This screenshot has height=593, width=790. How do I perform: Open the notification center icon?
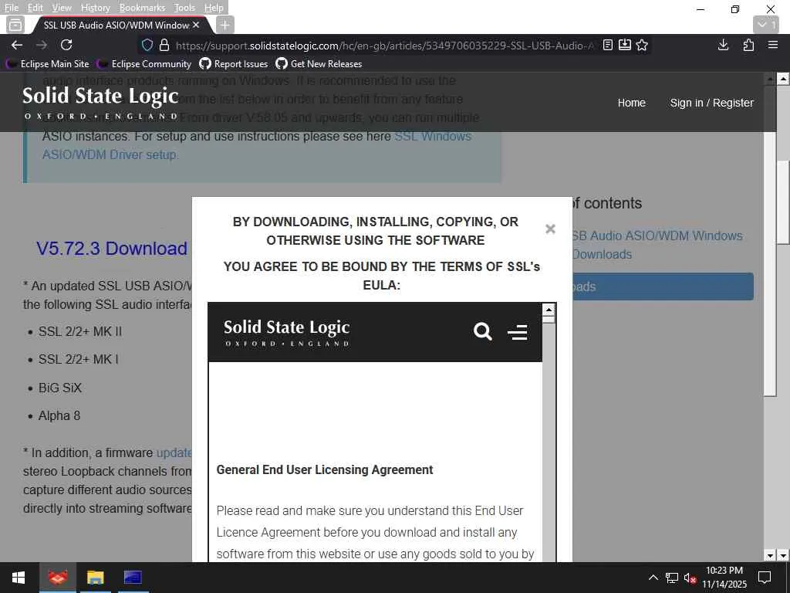(x=765, y=578)
